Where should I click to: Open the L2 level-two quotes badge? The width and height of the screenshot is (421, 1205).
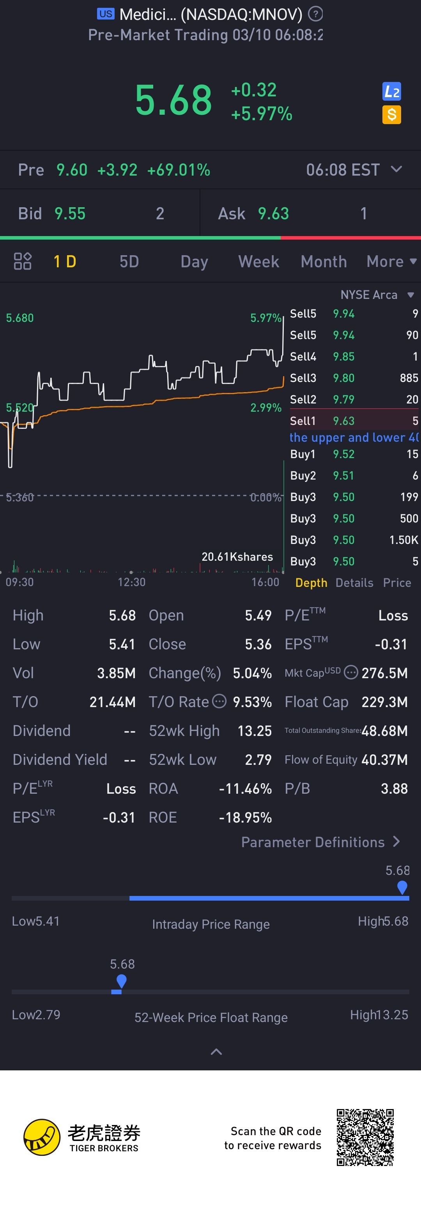point(391,91)
